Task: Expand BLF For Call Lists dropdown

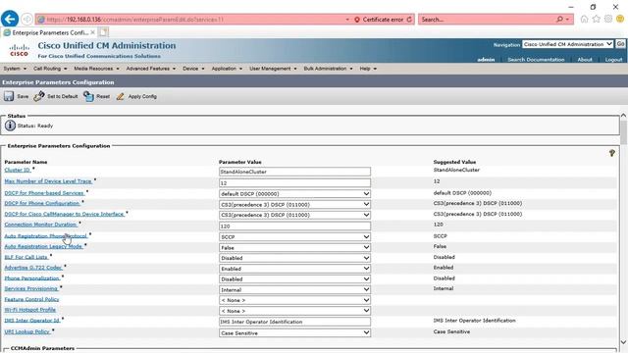Action: pos(294,258)
